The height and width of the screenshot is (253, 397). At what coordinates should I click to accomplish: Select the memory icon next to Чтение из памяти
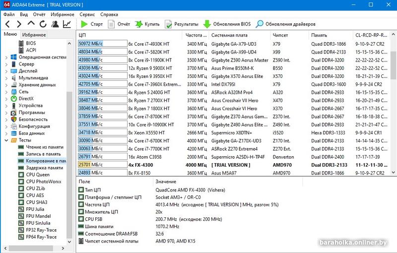coord(21,147)
